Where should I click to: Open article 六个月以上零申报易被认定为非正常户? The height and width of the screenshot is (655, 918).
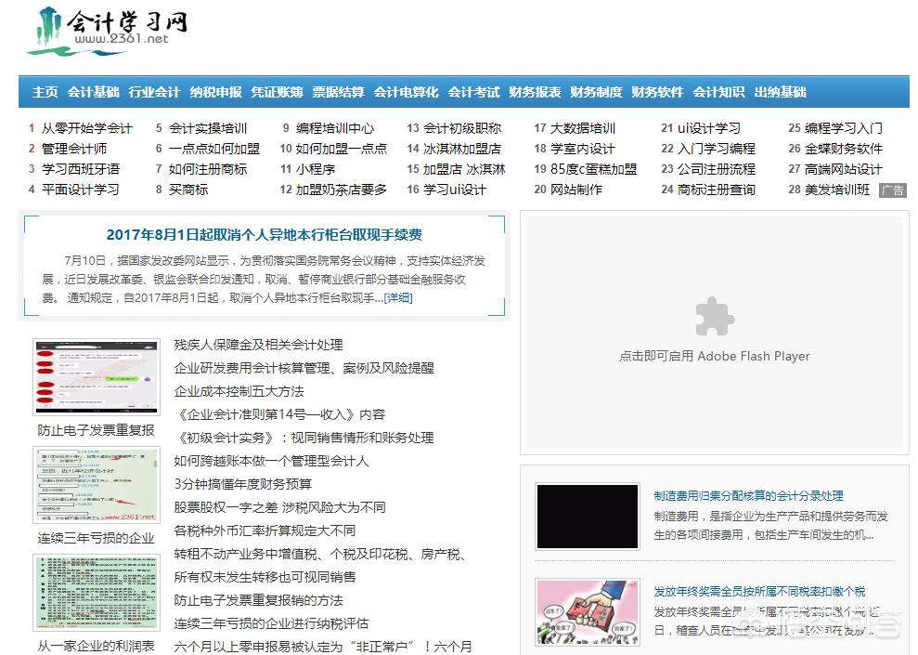point(323,647)
